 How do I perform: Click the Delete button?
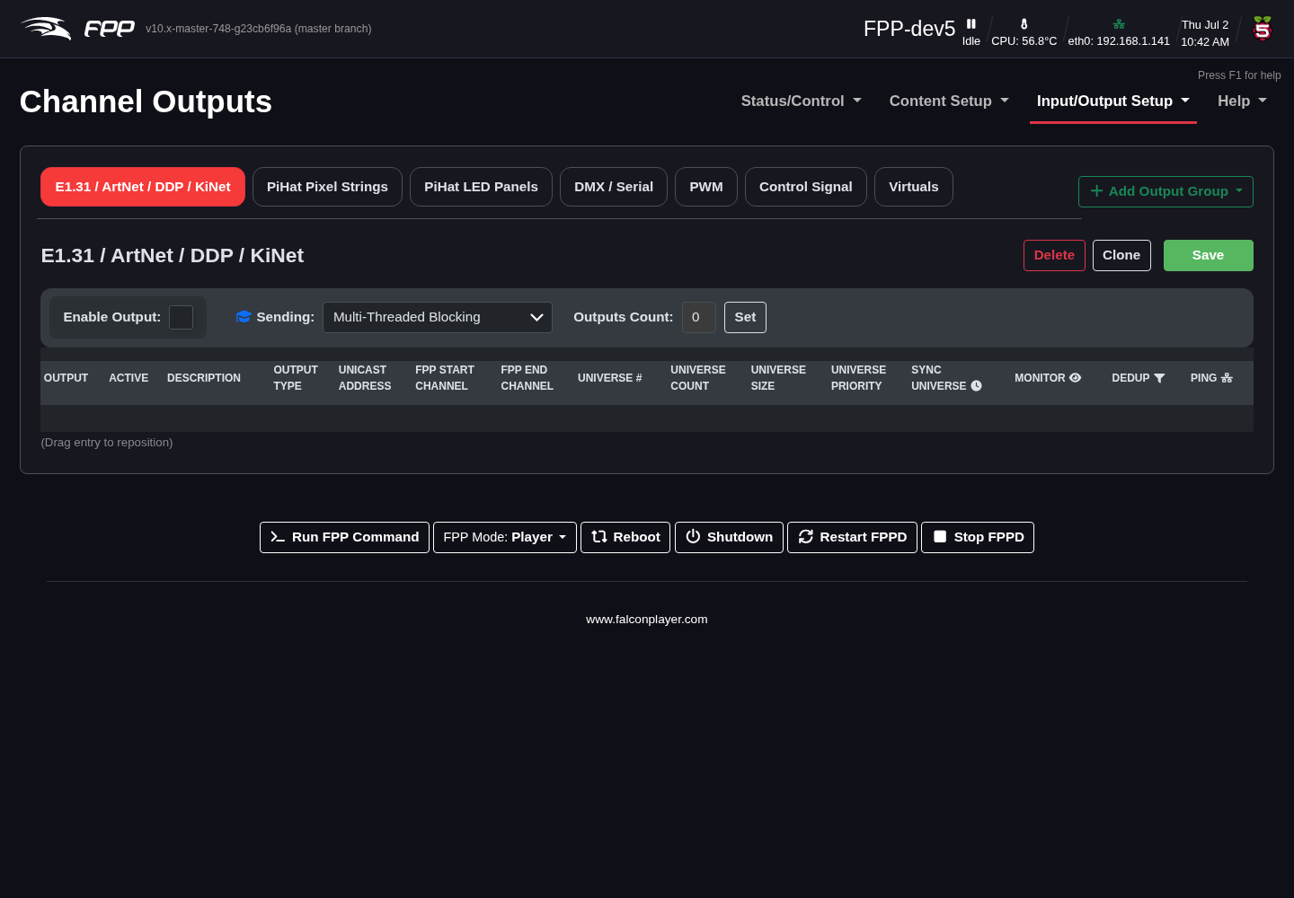(x=1054, y=255)
